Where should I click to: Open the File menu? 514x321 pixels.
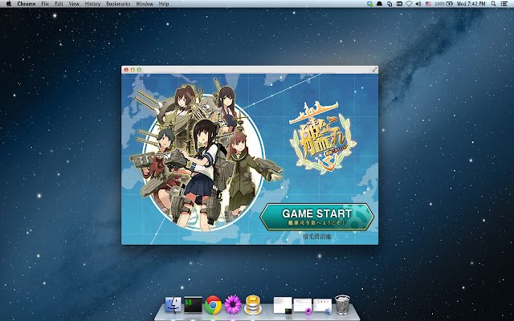(45, 4)
